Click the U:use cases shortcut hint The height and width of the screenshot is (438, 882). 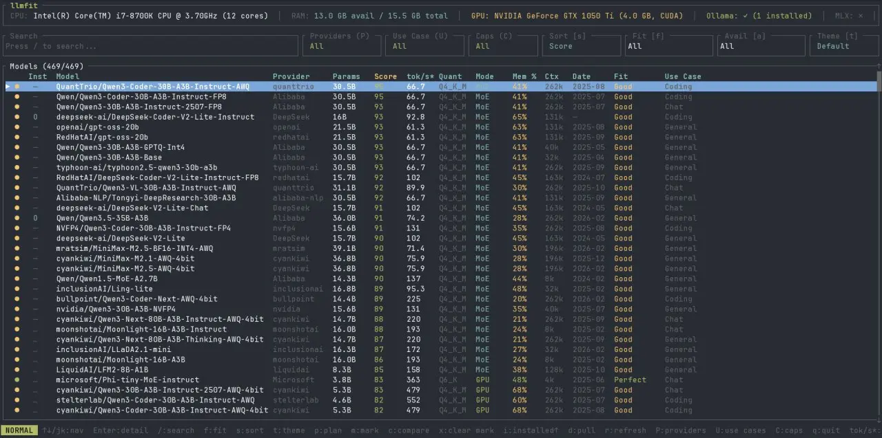click(x=741, y=430)
